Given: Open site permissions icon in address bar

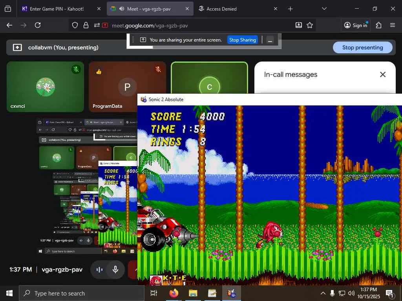Looking at the screenshot, I should click(x=97, y=25).
